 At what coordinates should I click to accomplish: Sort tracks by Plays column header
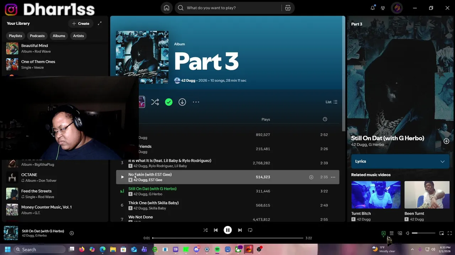(x=266, y=119)
